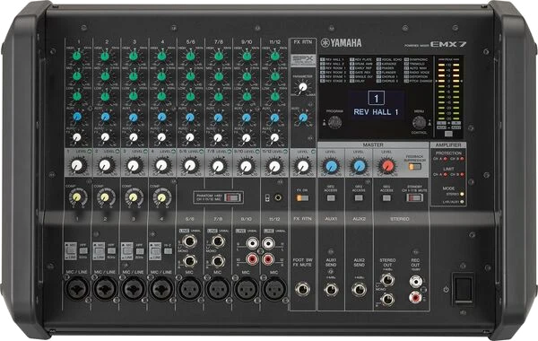538x341 pixels.
Task: Toggle channel 4 Hi-Z switch
Action: tap(168, 251)
